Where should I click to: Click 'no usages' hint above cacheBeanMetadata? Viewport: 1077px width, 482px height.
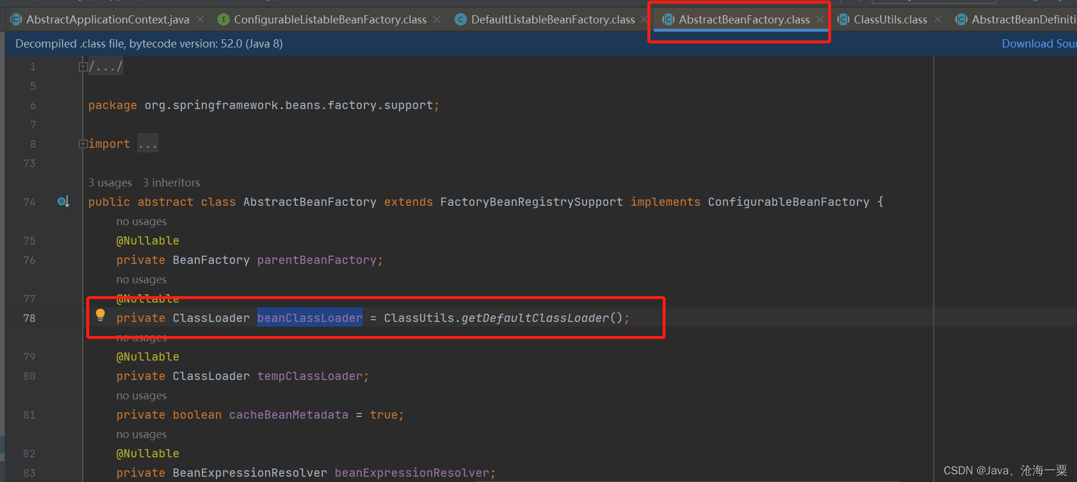pos(141,396)
